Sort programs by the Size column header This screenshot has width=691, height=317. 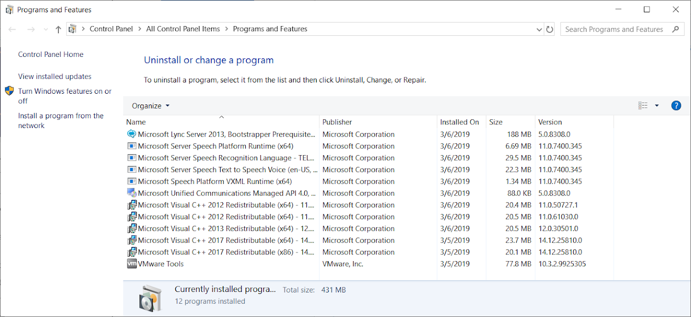(x=510, y=122)
